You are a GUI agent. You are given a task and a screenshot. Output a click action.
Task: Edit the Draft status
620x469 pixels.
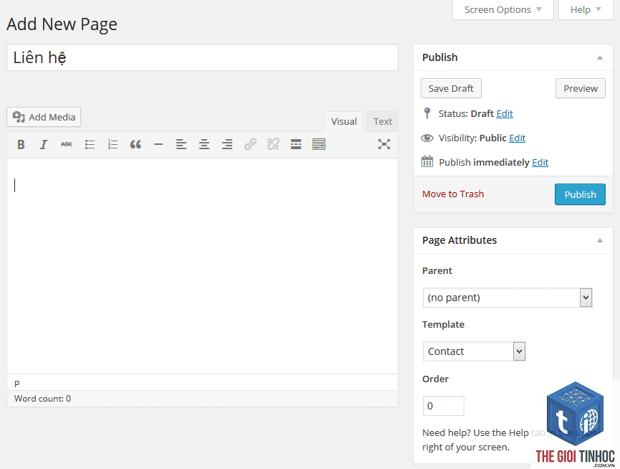505,113
